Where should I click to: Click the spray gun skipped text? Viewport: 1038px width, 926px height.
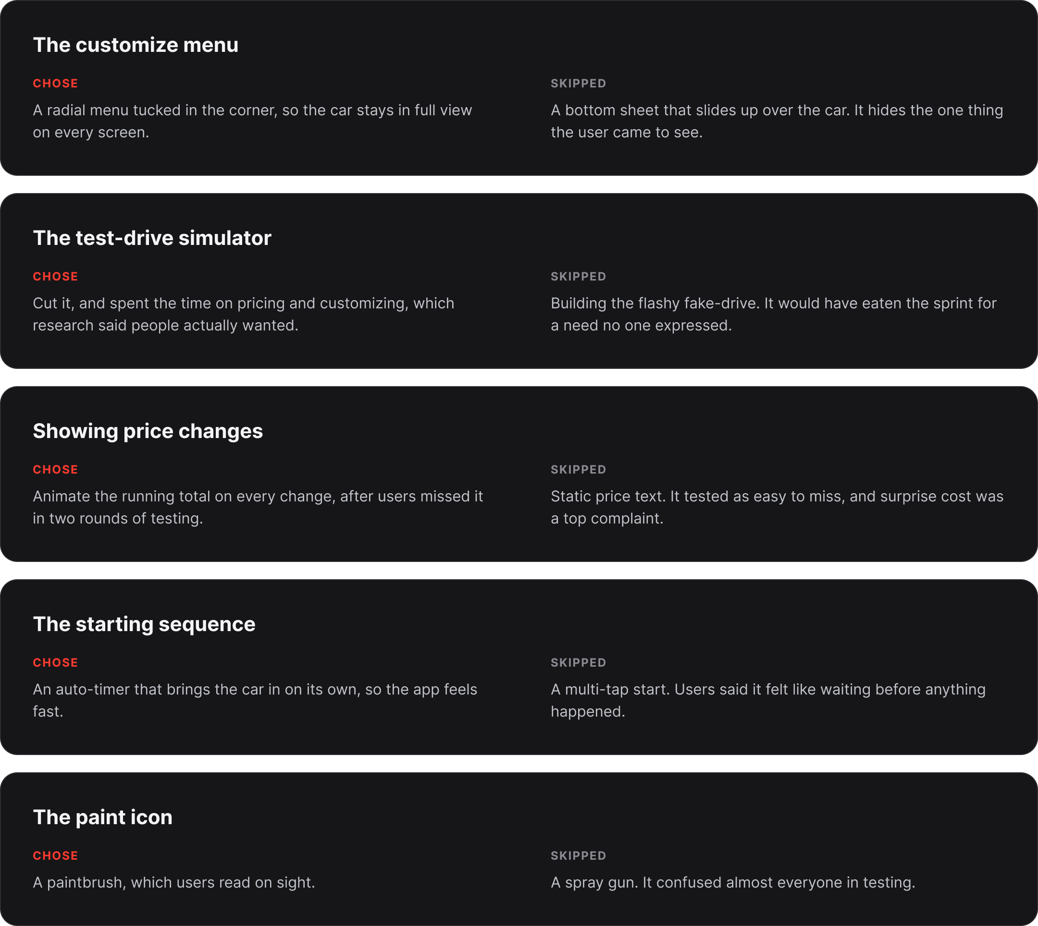[x=732, y=882]
